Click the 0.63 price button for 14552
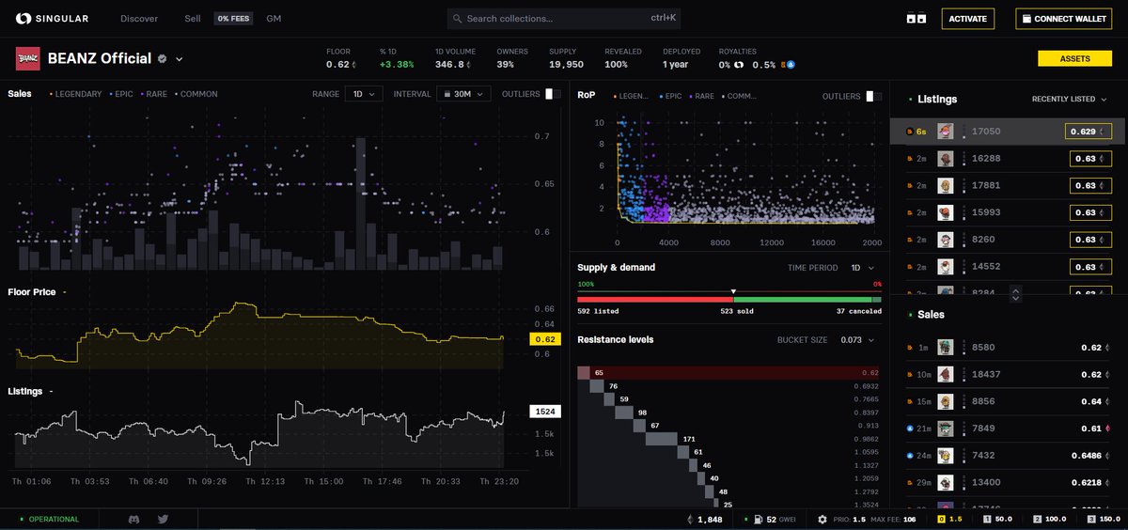 (x=1092, y=267)
